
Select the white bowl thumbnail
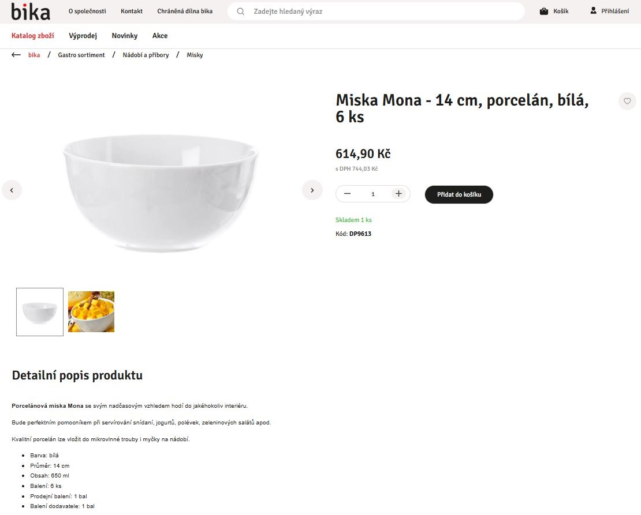point(40,312)
